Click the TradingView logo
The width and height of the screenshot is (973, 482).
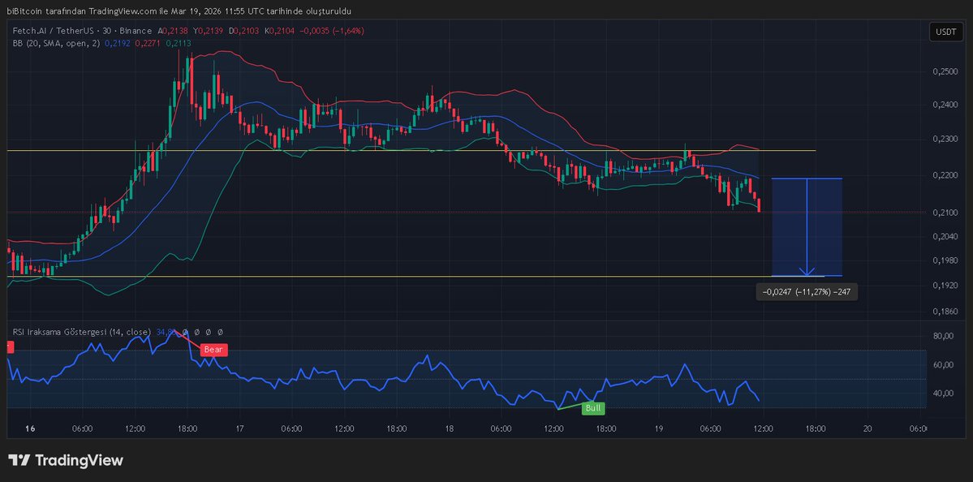click(65, 460)
